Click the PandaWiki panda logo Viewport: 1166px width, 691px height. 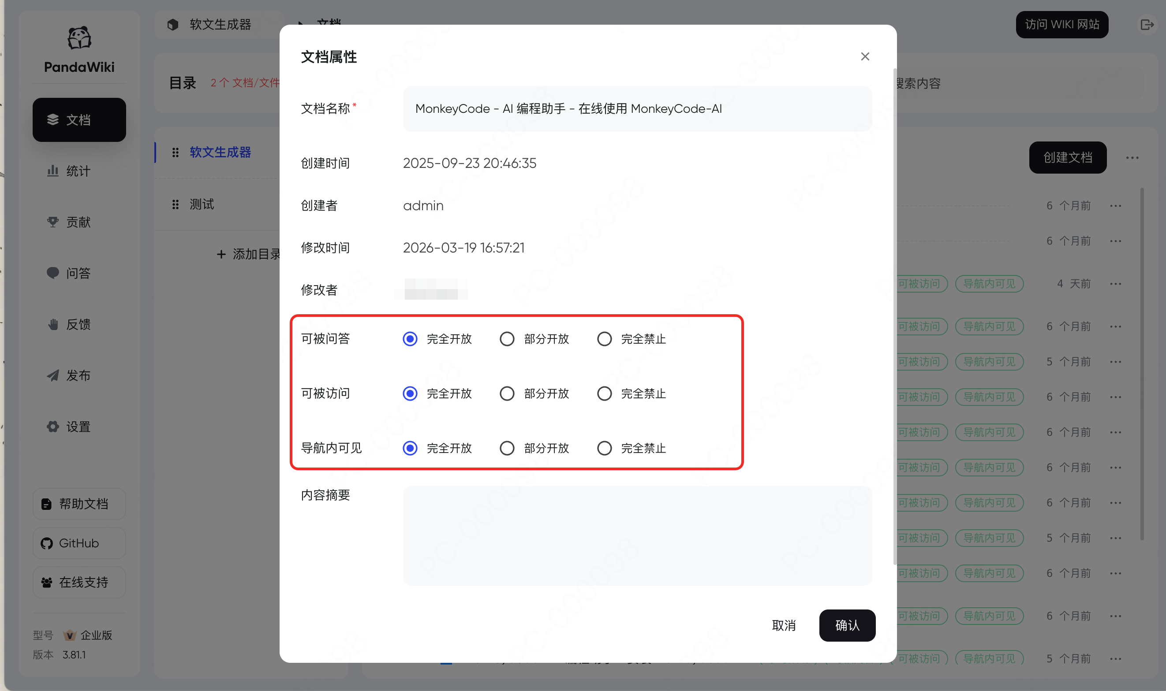[79, 38]
